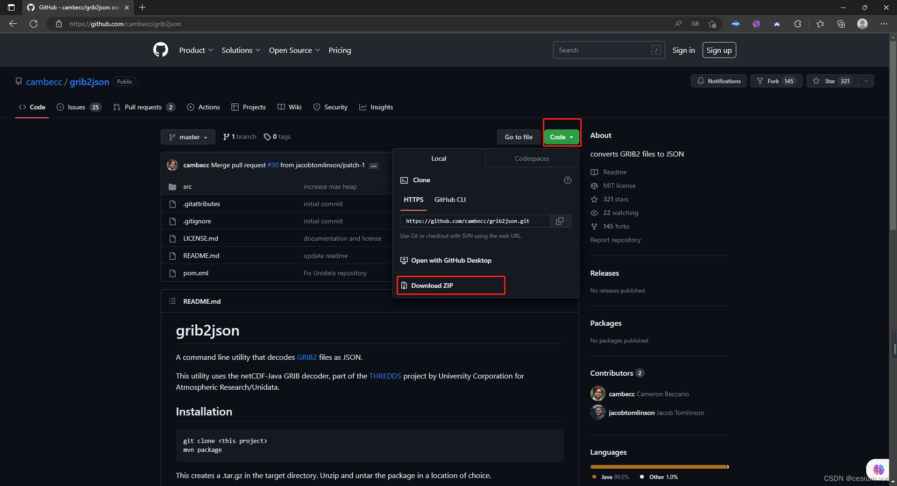Click the browser address bar URL

click(125, 24)
